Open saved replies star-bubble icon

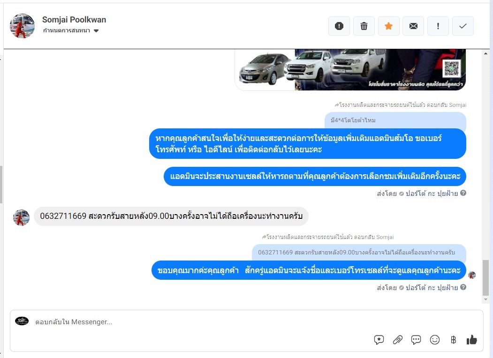click(x=379, y=340)
